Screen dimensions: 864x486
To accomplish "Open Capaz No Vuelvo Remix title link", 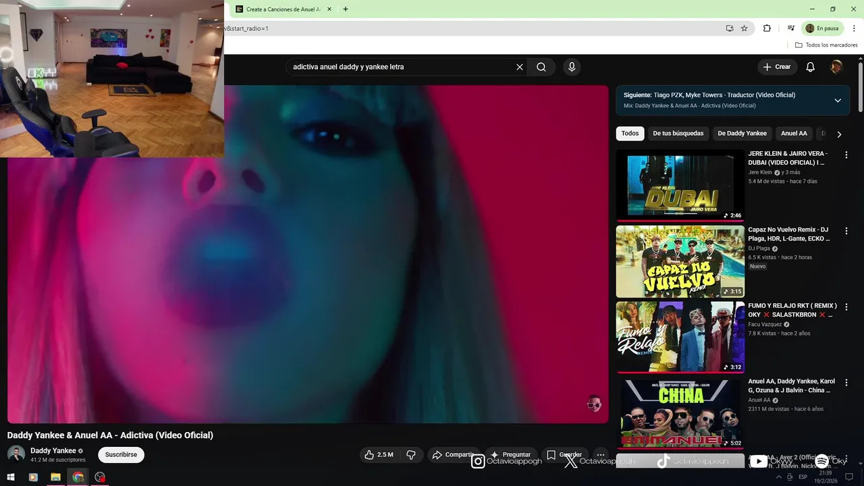I will click(788, 234).
